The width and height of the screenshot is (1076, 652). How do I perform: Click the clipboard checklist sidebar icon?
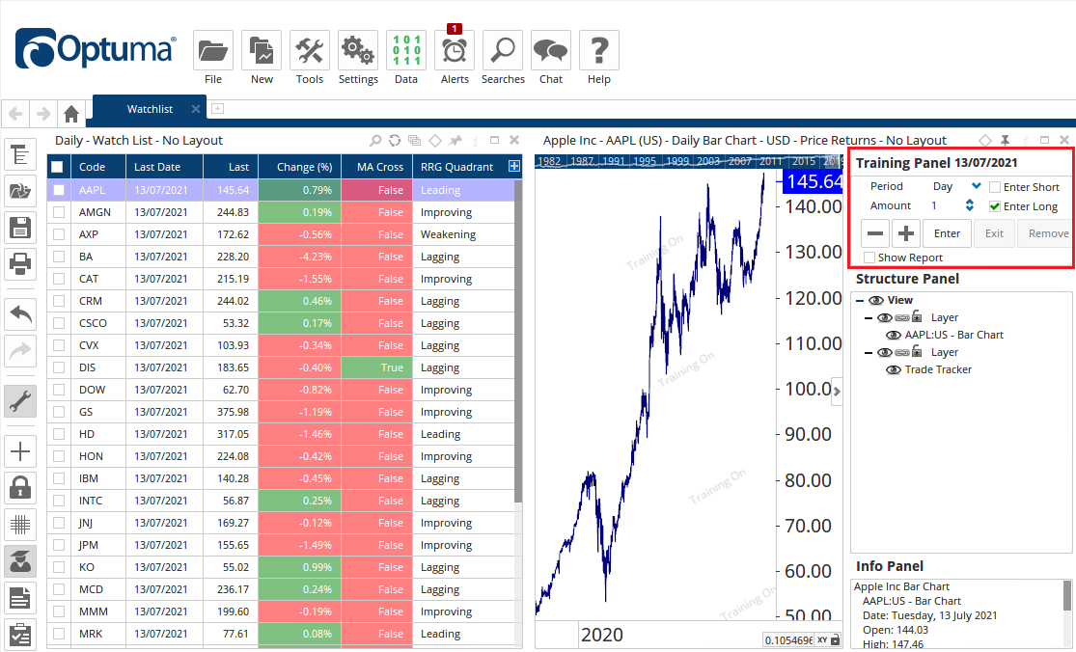[x=20, y=635]
